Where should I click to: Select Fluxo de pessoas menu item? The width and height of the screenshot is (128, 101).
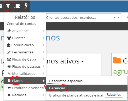coord(25,66)
